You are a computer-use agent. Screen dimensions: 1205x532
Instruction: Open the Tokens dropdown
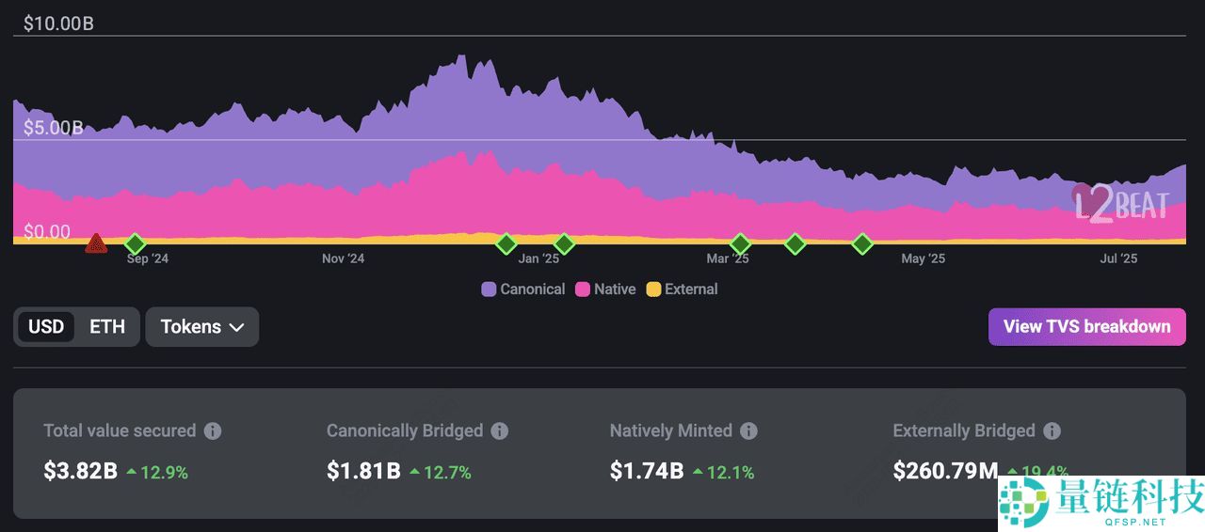(x=201, y=327)
